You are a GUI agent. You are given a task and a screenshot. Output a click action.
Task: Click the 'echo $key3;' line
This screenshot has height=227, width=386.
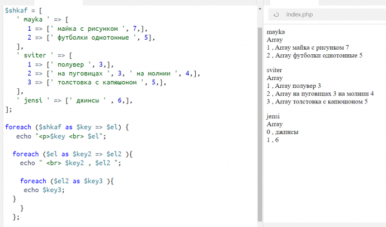click(44, 190)
